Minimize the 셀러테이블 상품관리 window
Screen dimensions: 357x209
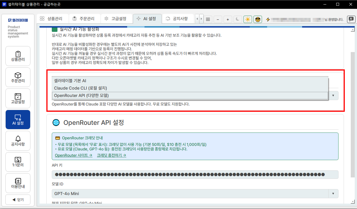coord(324,4)
